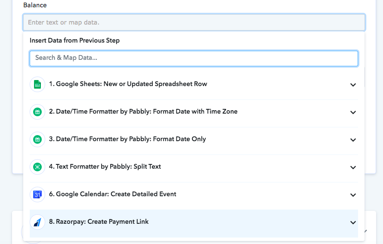Click the Text Formatter Split Text icon

click(37, 167)
